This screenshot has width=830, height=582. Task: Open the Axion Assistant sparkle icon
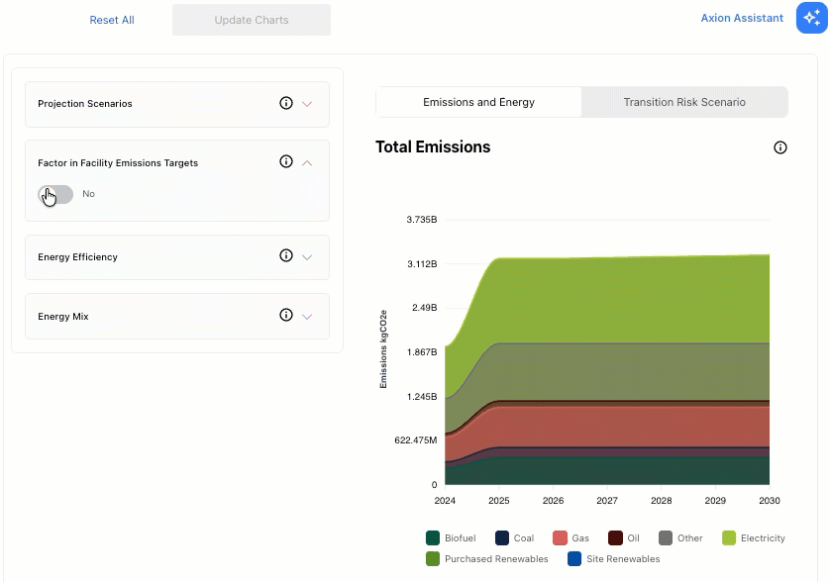click(x=811, y=18)
